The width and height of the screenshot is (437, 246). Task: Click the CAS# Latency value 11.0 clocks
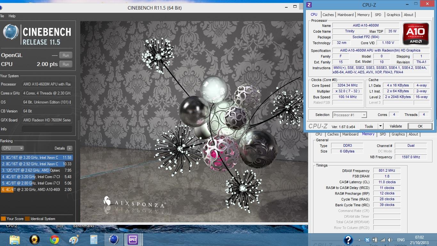point(387,182)
